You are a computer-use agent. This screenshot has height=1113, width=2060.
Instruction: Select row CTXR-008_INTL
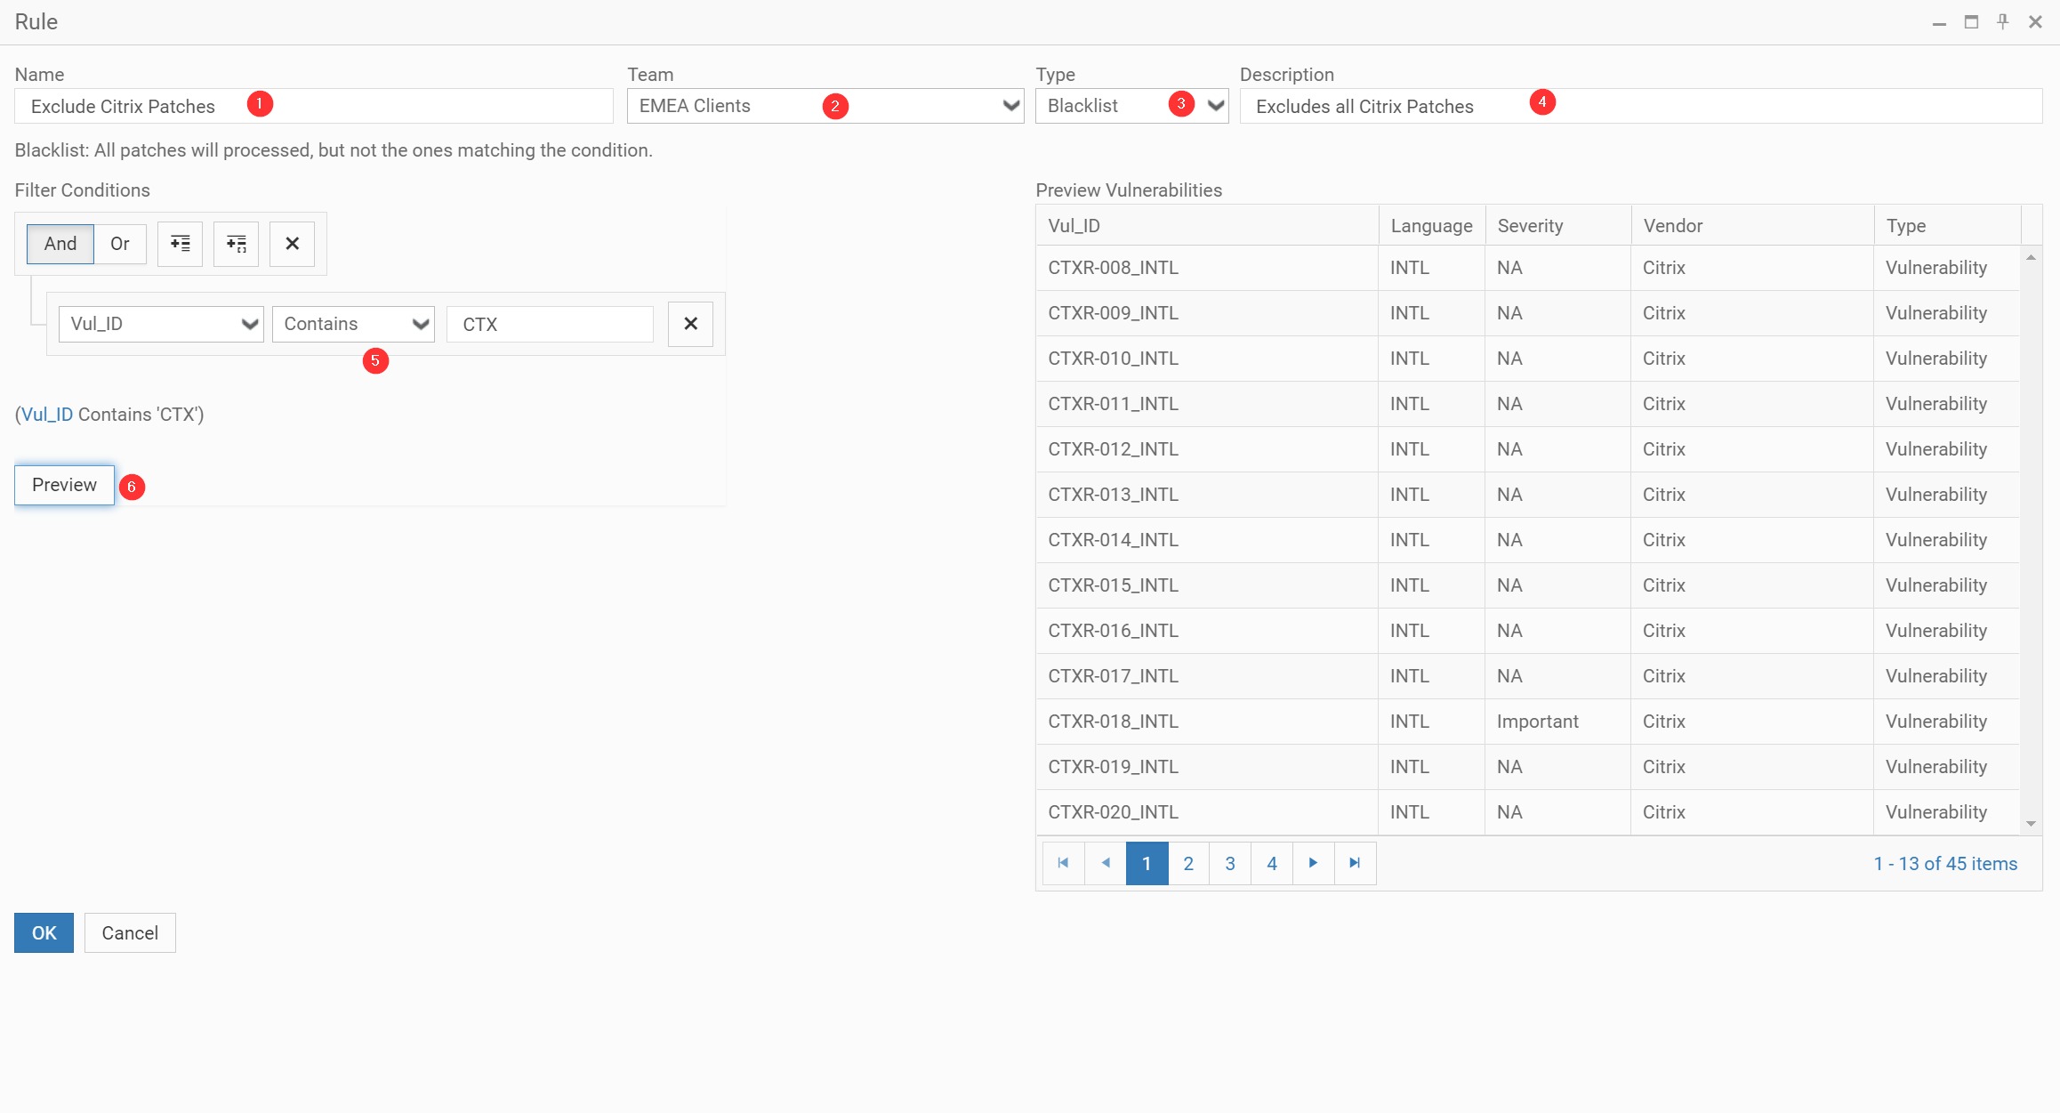click(1528, 268)
